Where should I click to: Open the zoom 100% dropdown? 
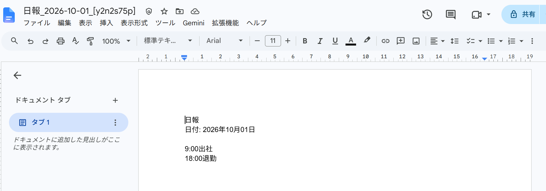[116, 41]
